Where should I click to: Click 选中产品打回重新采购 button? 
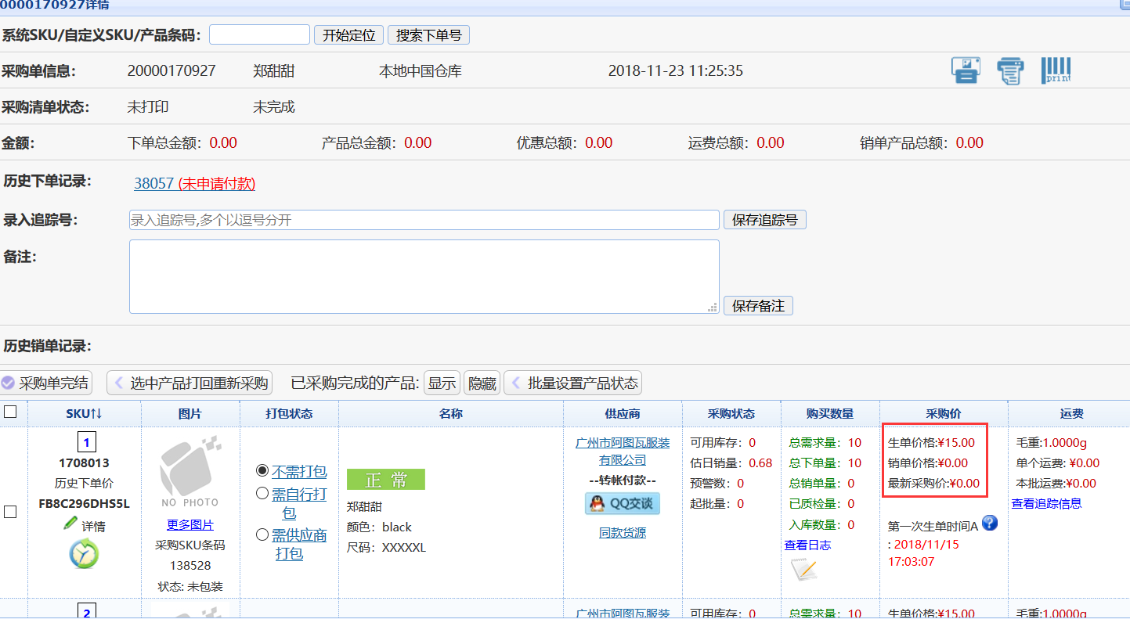[x=190, y=383]
